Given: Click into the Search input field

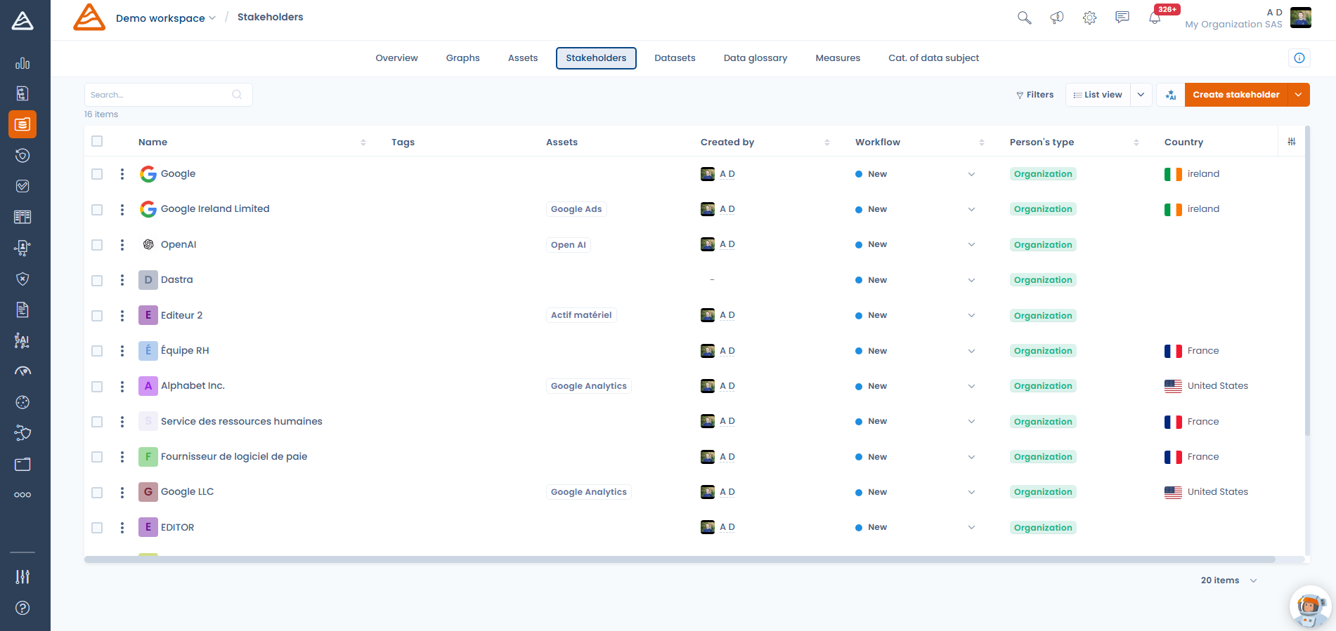Looking at the screenshot, I should pyautogui.click(x=168, y=95).
